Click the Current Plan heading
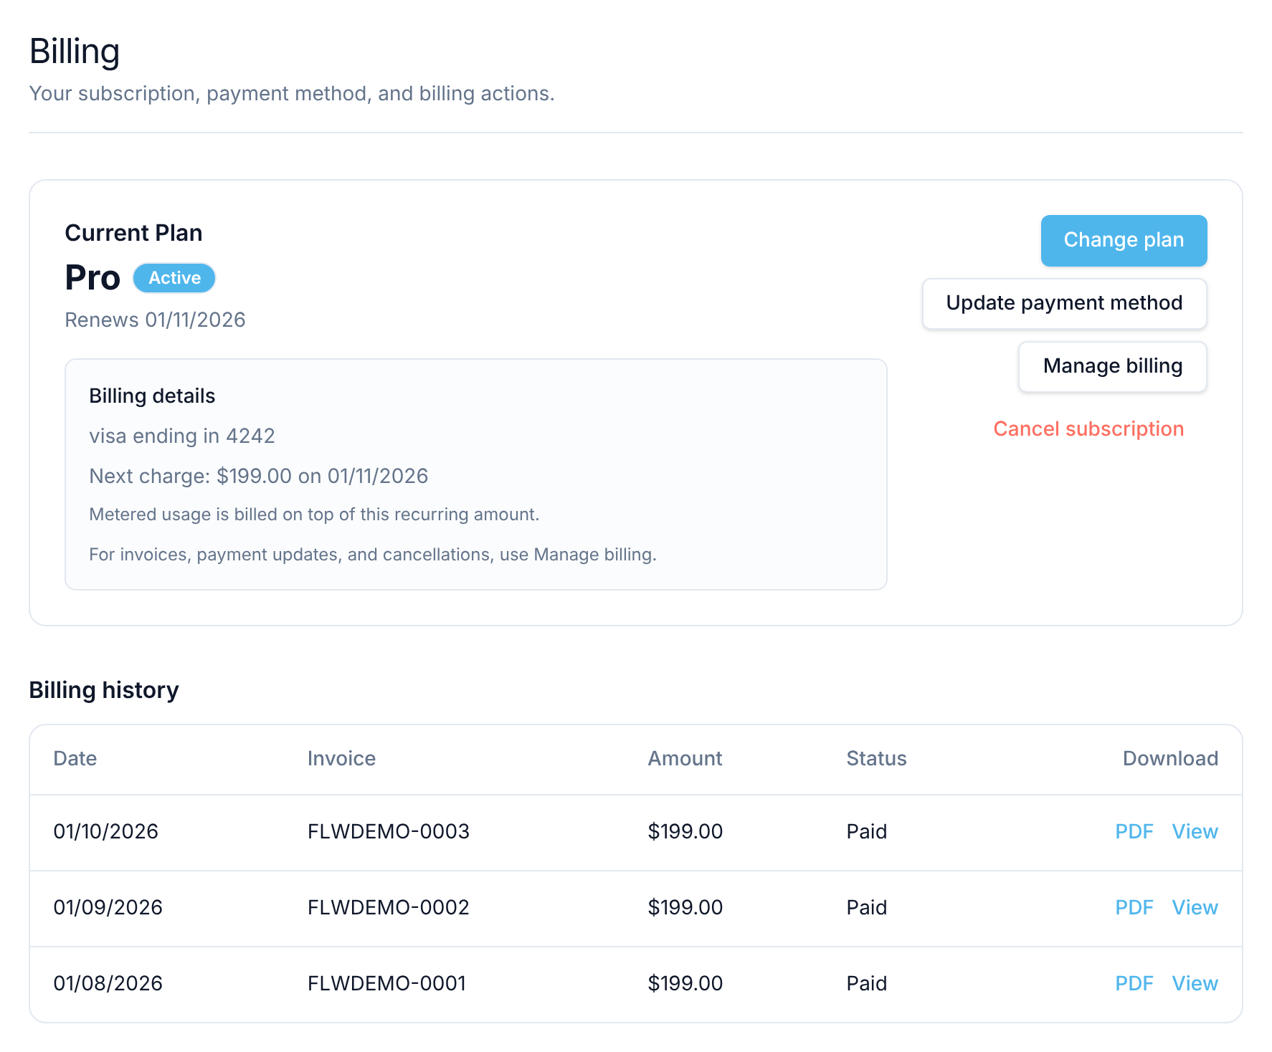1272x1052 pixels. (133, 233)
